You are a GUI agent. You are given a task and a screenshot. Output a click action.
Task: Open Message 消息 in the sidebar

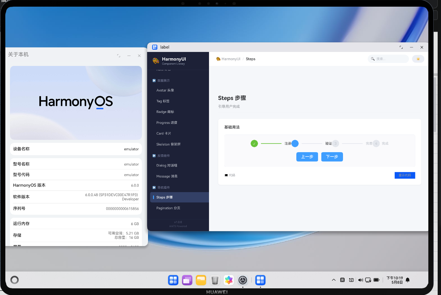179,176
